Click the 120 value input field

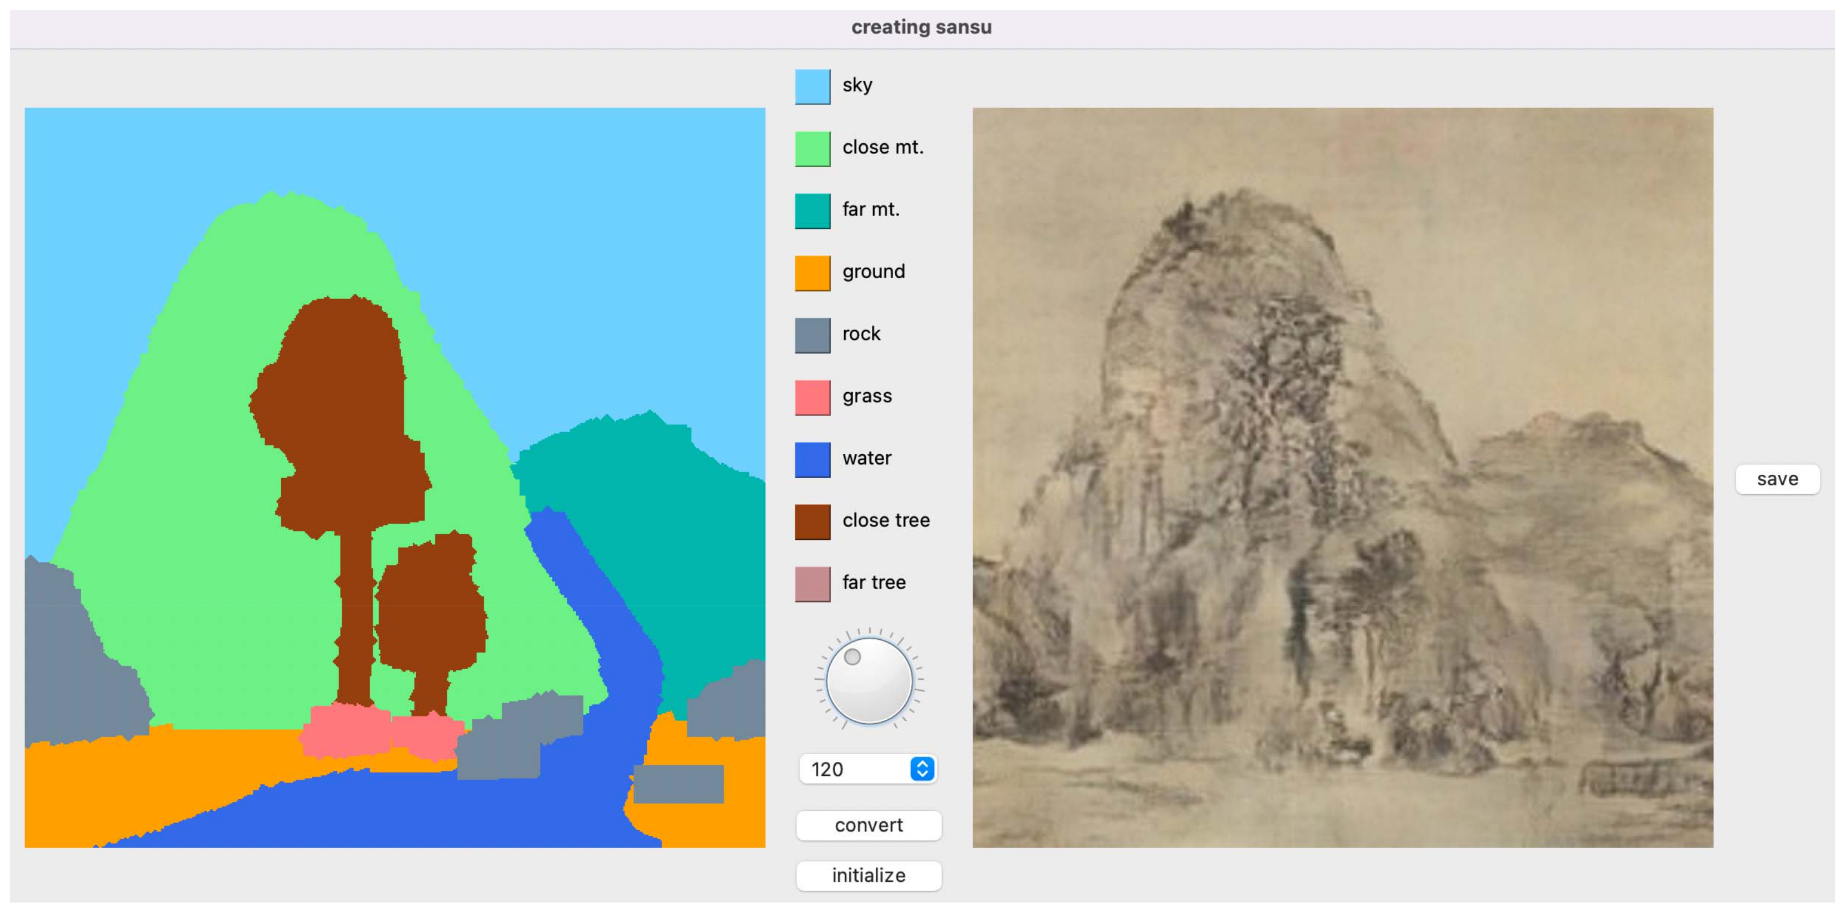[x=854, y=769]
